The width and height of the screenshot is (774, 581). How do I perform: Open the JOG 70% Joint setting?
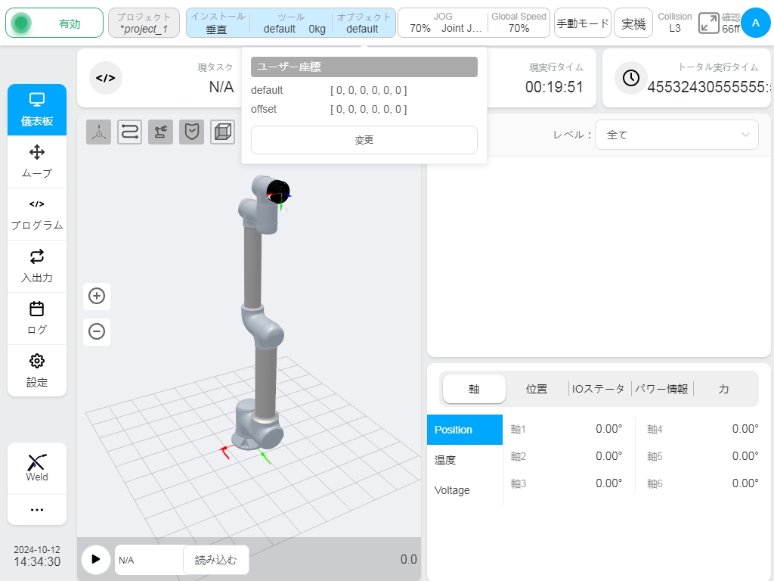pyautogui.click(x=443, y=23)
